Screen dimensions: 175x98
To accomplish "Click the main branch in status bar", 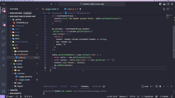I will [x=10, y=96].
